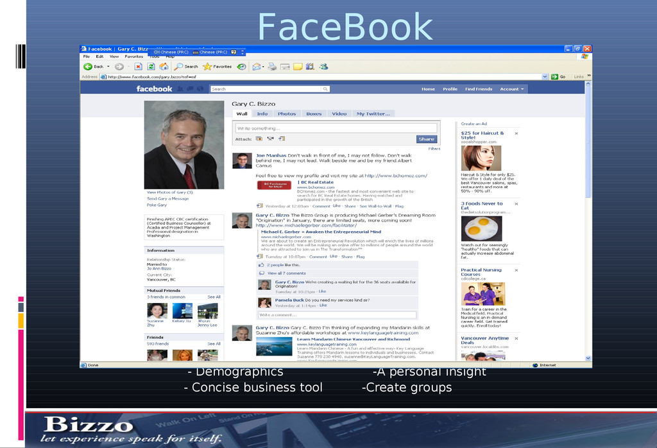Click the Profile link in the Facebook bar
The width and height of the screenshot is (657, 448).
pos(450,89)
